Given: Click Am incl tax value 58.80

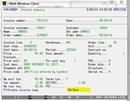Looking at the screenshot, I should (39, 86).
